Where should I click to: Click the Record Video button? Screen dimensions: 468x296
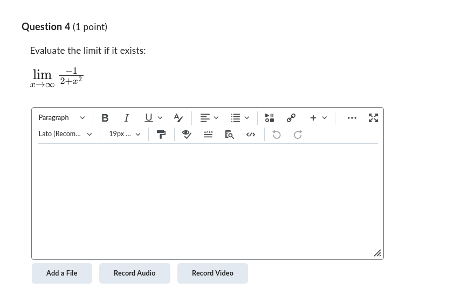point(212,273)
